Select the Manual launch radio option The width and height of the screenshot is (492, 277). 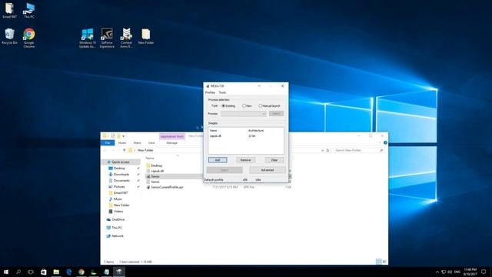coord(269,106)
